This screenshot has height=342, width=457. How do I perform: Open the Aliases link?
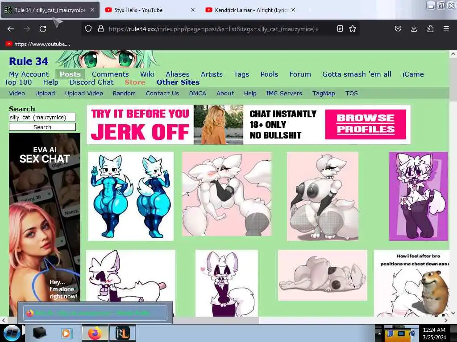point(178,74)
